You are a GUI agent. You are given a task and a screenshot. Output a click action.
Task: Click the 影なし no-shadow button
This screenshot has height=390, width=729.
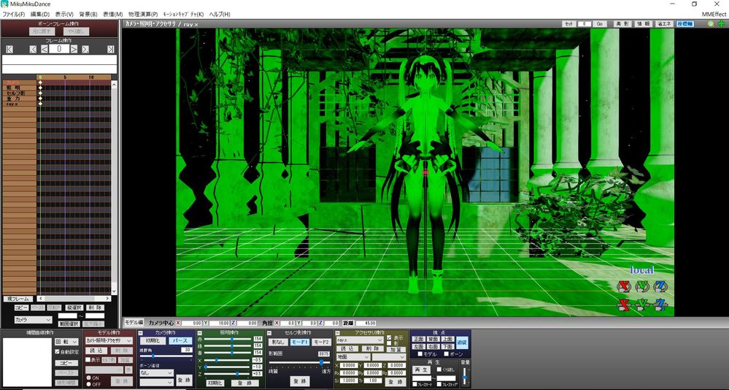[x=278, y=342]
